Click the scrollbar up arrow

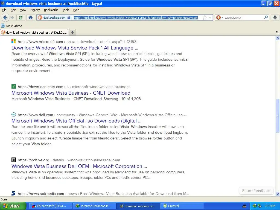click(278, 38)
